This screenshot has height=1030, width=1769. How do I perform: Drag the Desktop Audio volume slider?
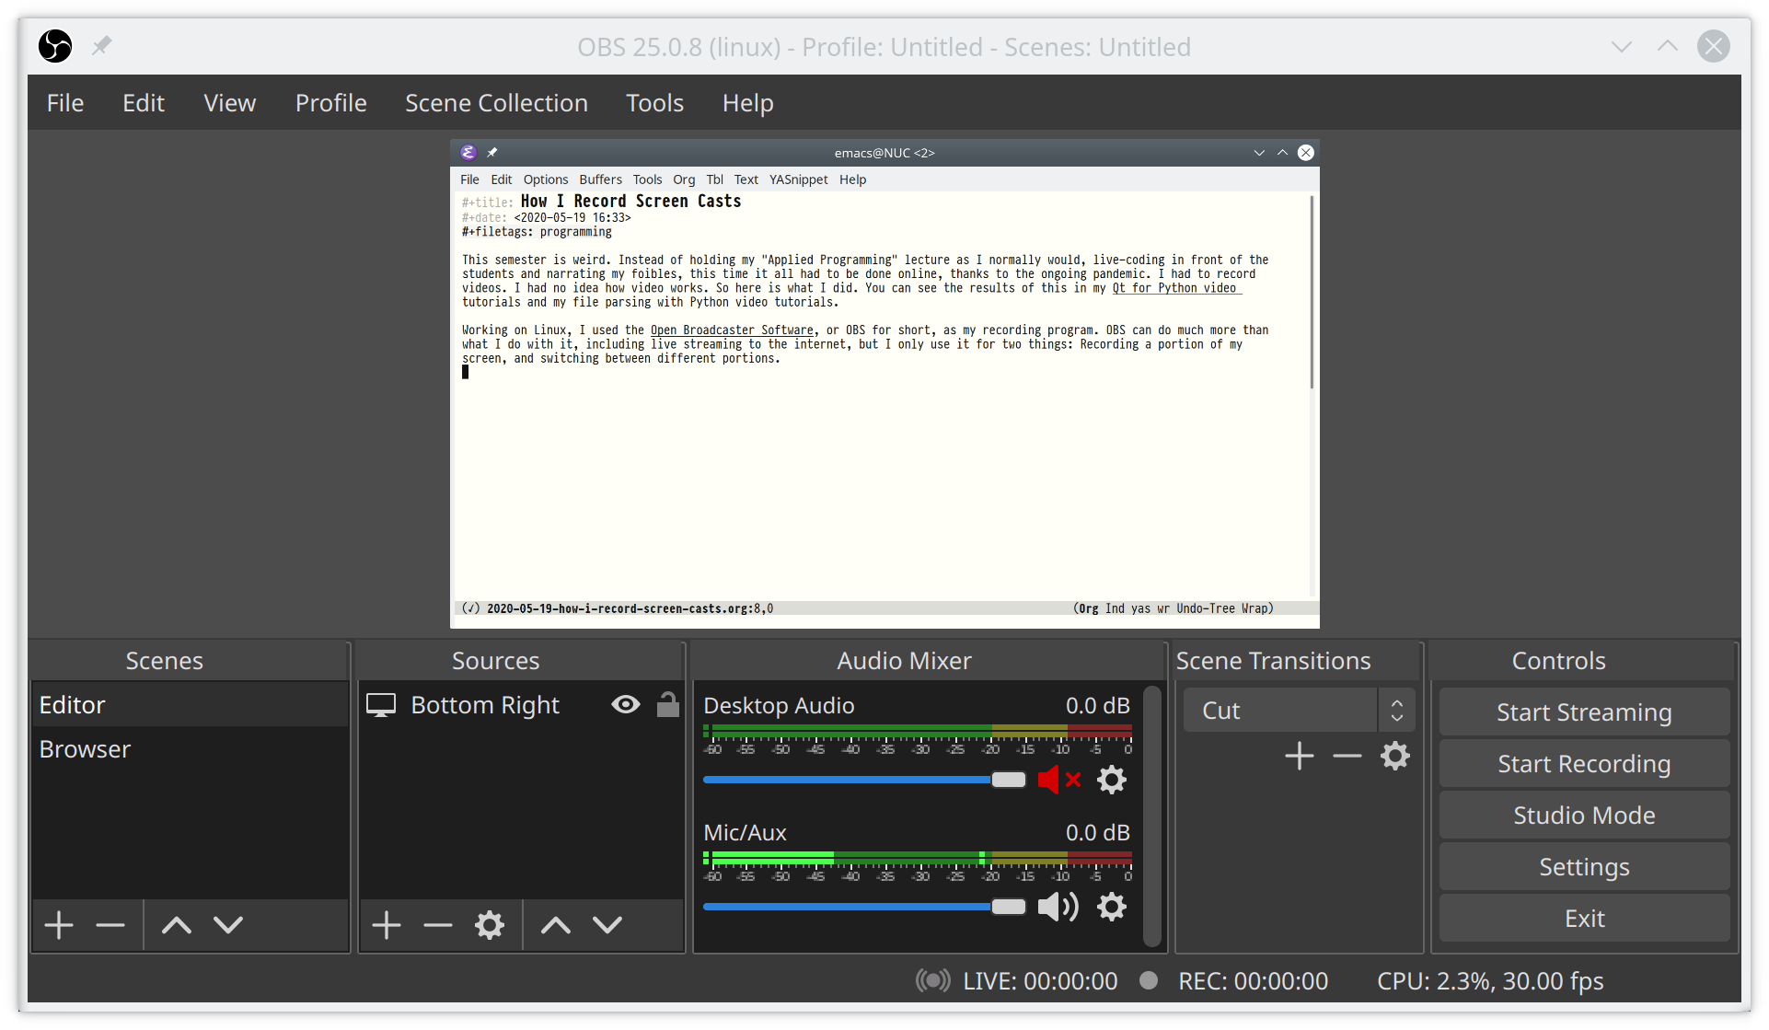(x=1005, y=780)
